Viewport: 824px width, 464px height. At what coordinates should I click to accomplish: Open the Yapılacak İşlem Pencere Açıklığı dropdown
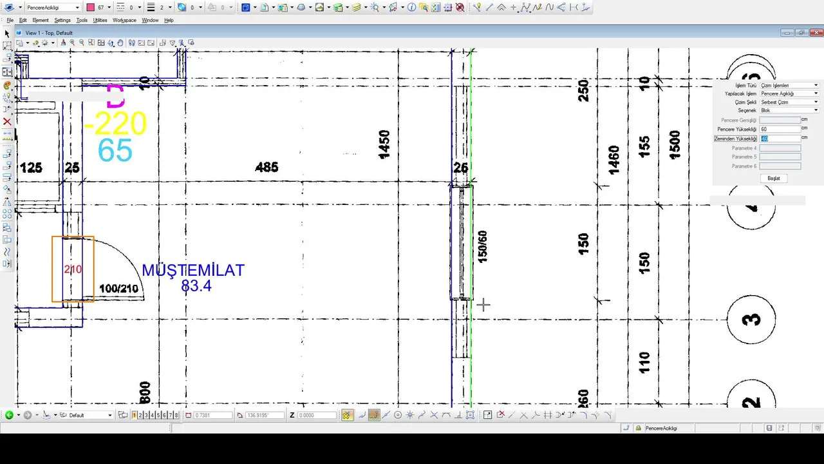click(x=789, y=93)
